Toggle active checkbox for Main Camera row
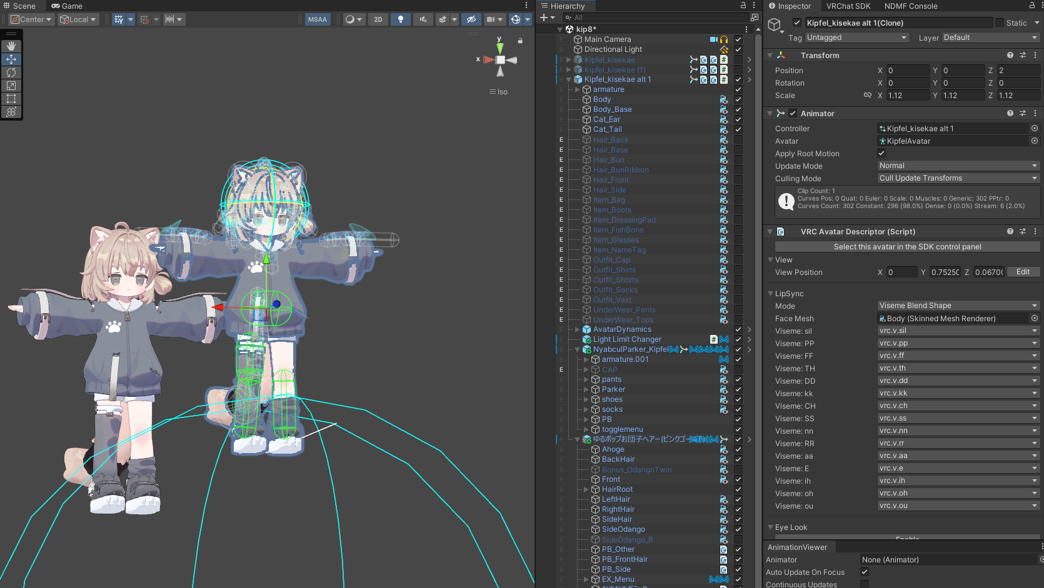The image size is (1044, 588). tap(738, 39)
